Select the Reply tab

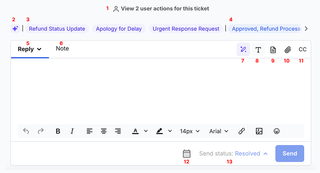[30, 49]
